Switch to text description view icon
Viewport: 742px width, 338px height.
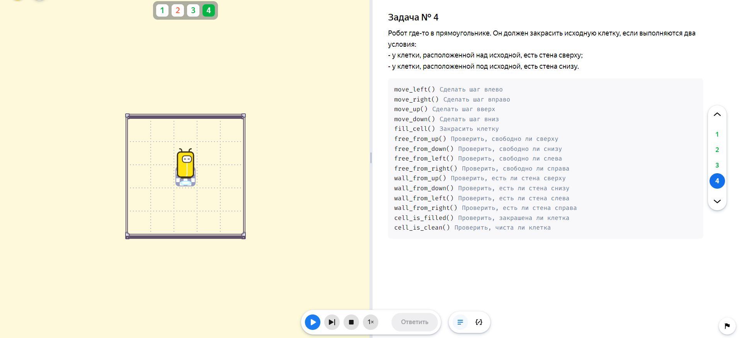point(460,322)
